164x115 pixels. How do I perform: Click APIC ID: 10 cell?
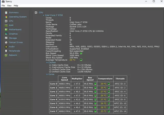(x=120, y=103)
